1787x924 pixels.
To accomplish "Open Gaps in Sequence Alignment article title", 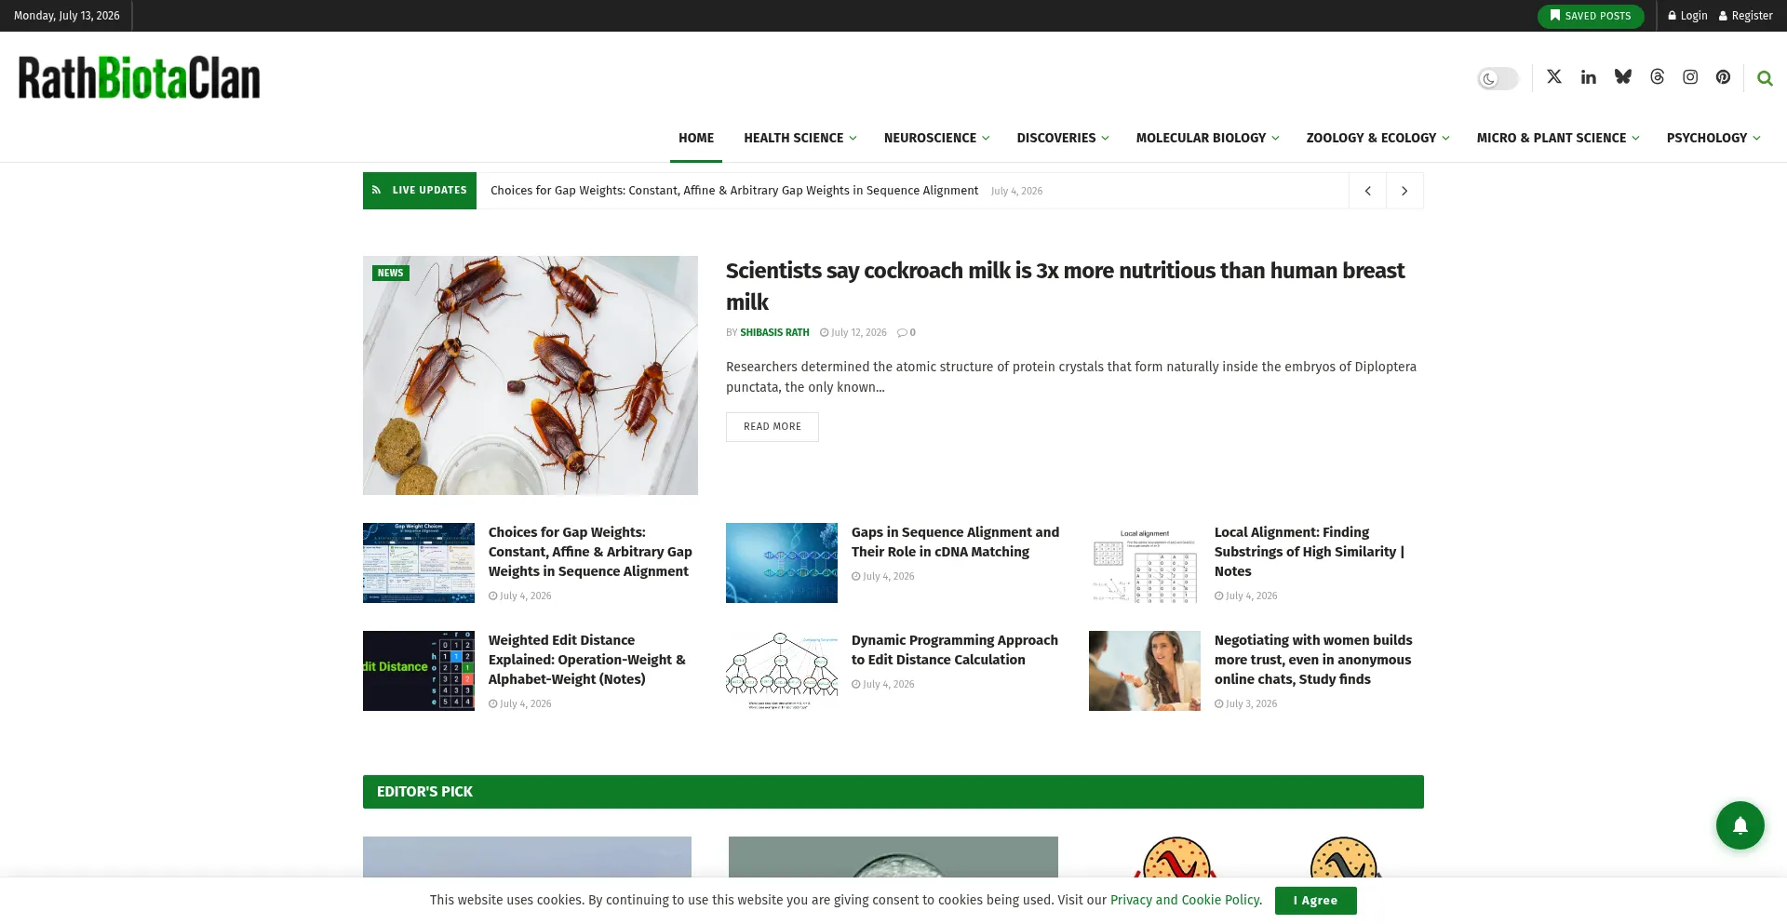I will click(955, 542).
